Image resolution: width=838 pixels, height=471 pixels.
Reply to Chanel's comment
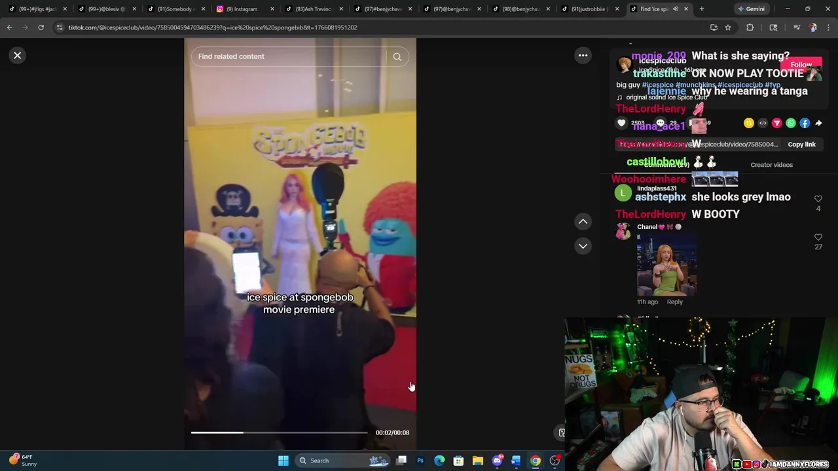click(x=674, y=302)
